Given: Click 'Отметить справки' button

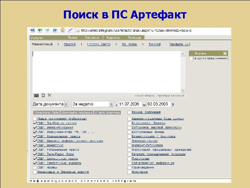Looking at the screenshot, I should tap(77, 113).
